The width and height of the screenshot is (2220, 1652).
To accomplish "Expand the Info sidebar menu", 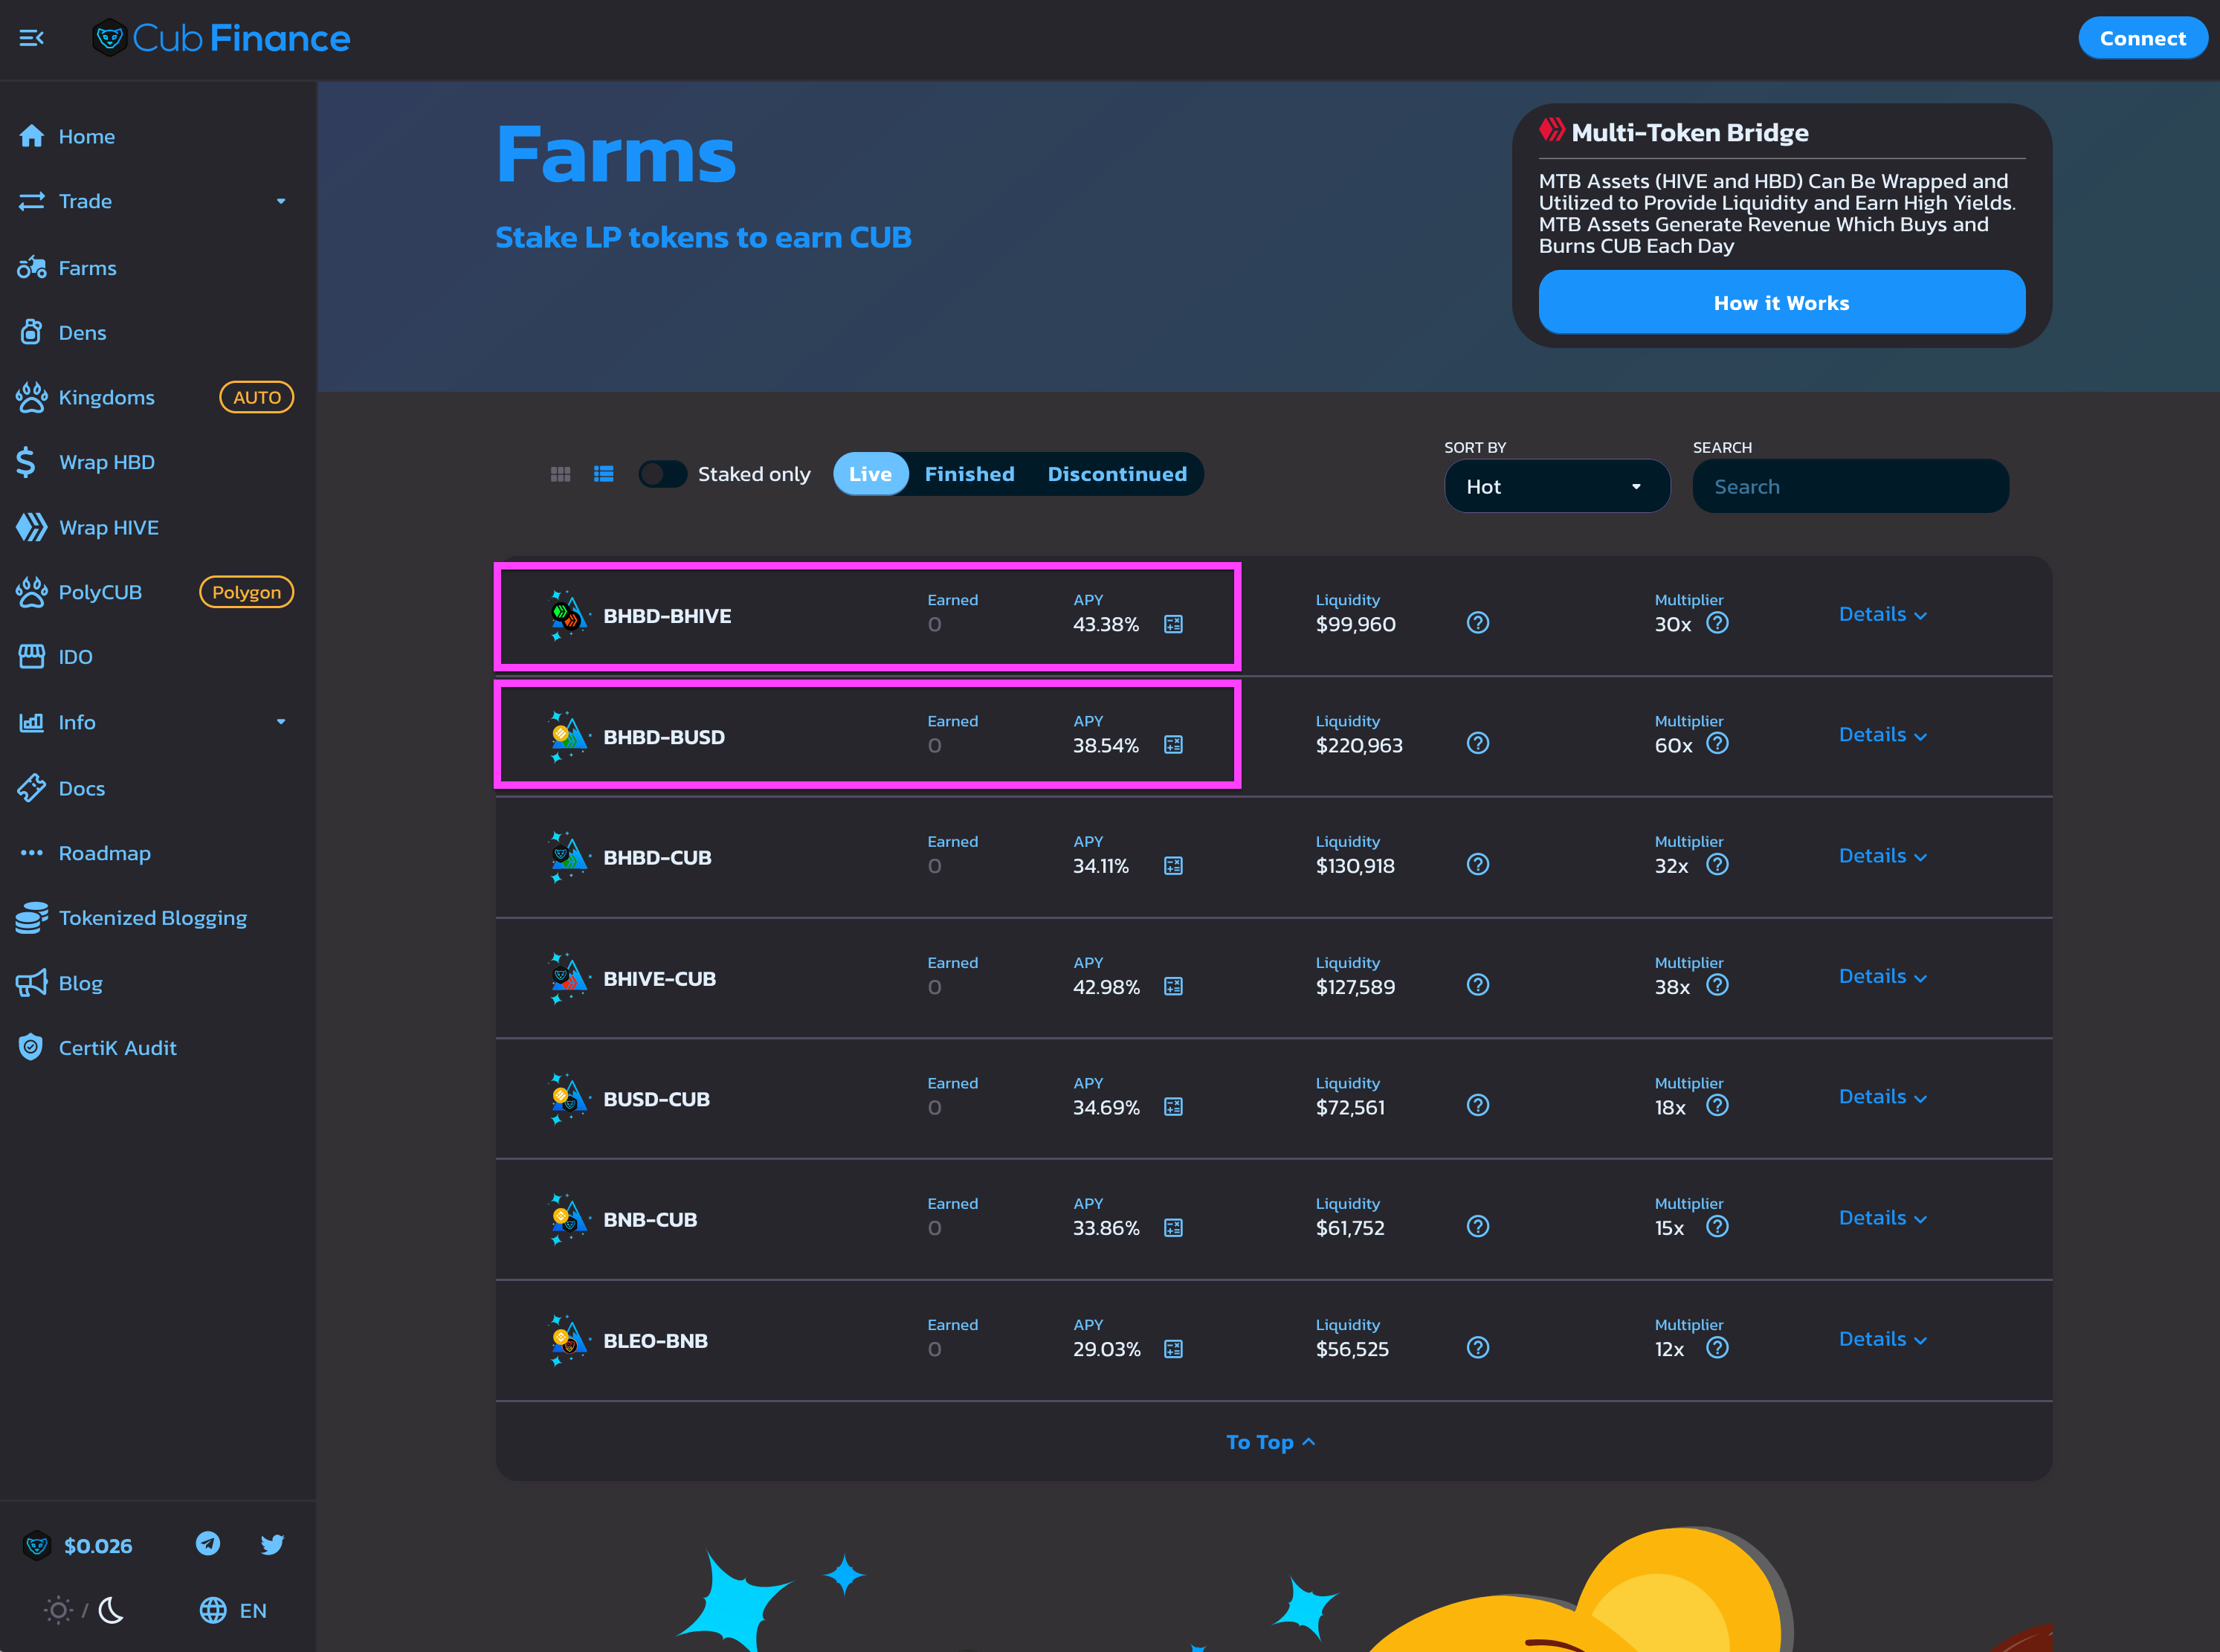I will (x=157, y=722).
